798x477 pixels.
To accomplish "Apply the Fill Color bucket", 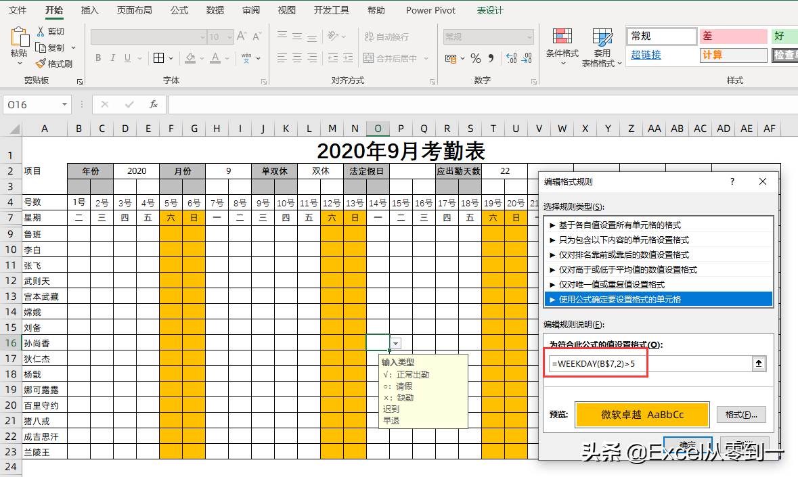I will 190,58.
